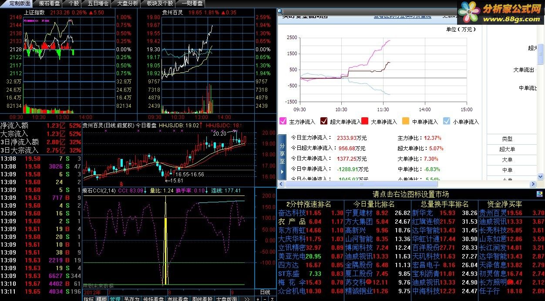Click the red marker icon beside 长方照明

(510, 282)
